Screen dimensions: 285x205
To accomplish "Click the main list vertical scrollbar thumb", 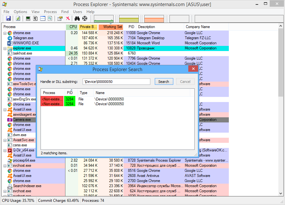I will (x=281, y=63).
